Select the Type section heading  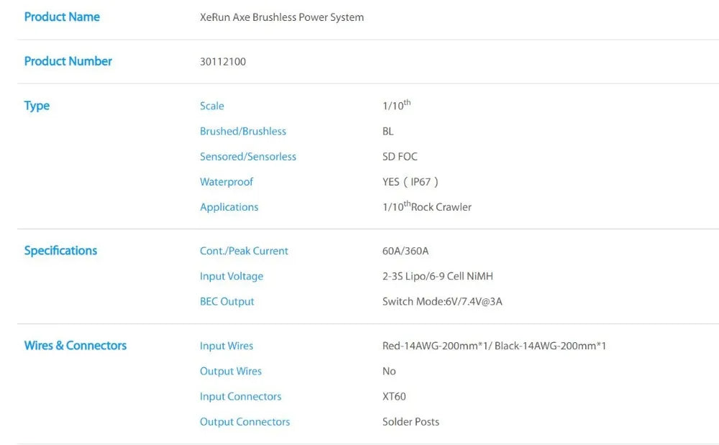(x=37, y=106)
